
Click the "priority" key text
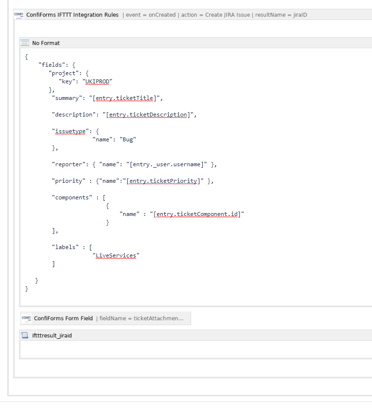coord(69,181)
